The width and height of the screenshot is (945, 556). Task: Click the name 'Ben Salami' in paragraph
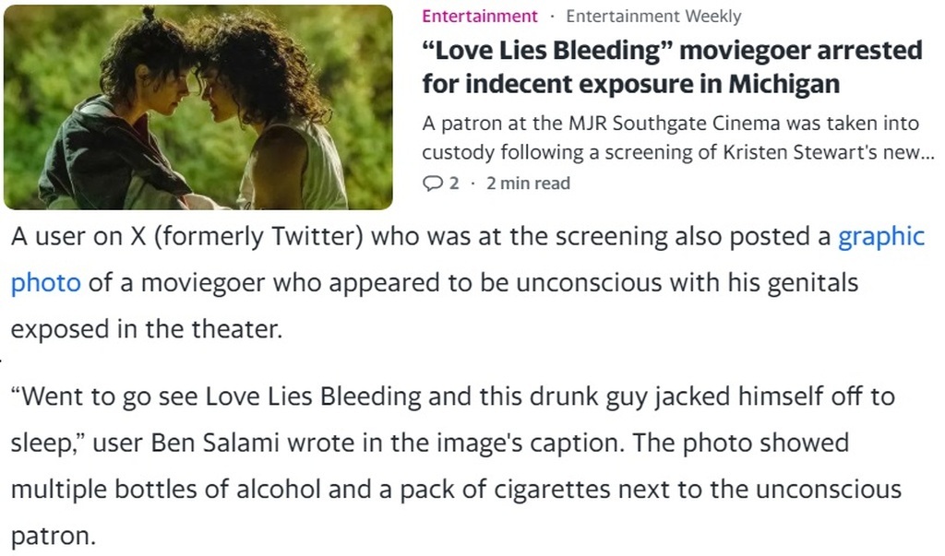[x=214, y=443]
